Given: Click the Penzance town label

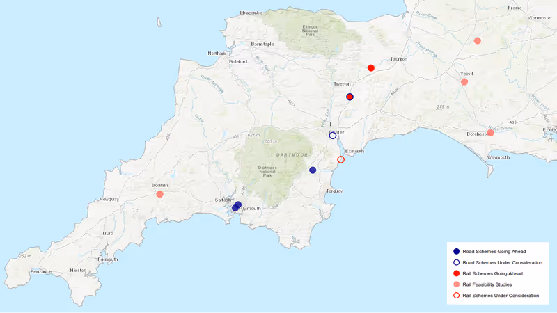Looking at the screenshot, I should point(41,272).
